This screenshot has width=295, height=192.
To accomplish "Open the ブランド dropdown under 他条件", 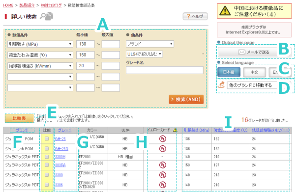I will point(150,44).
